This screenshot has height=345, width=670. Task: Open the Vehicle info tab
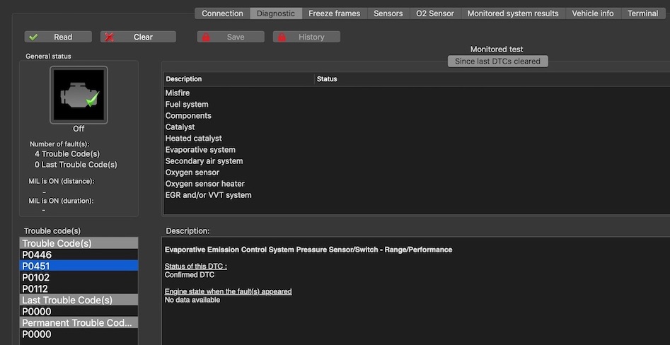tap(592, 13)
